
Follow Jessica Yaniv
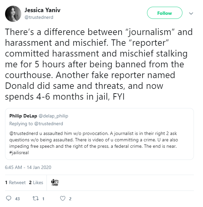(x=165, y=13)
